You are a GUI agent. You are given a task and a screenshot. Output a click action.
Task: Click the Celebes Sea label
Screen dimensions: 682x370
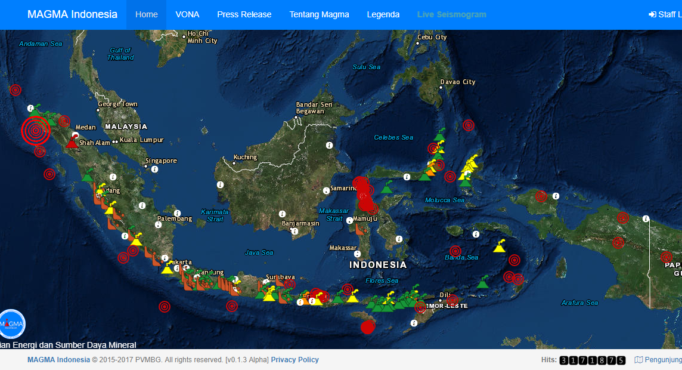tap(393, 137)
